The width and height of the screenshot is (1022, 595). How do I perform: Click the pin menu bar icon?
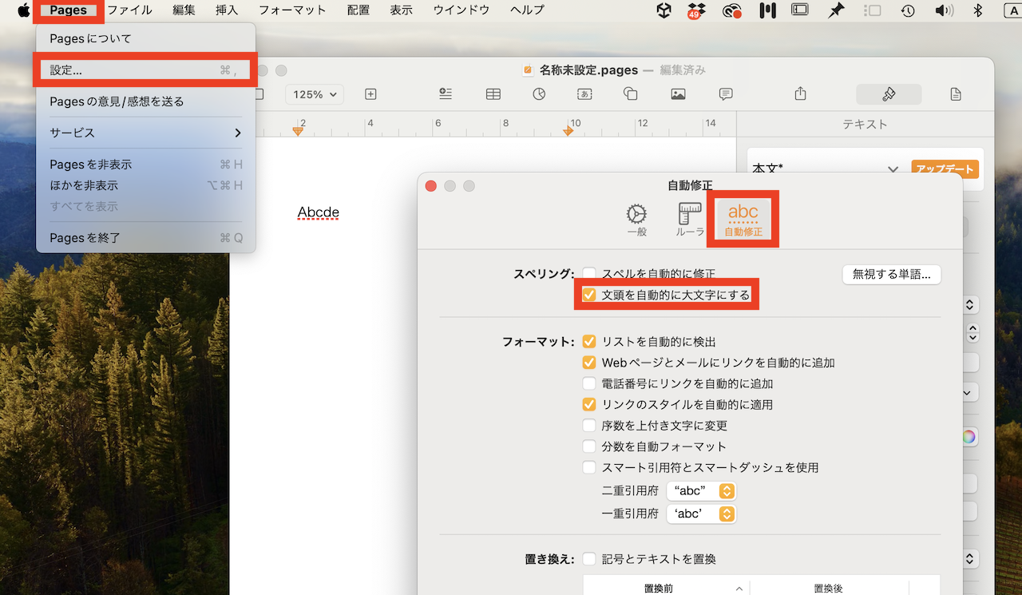pyautogui.click(x=836, y=10)
